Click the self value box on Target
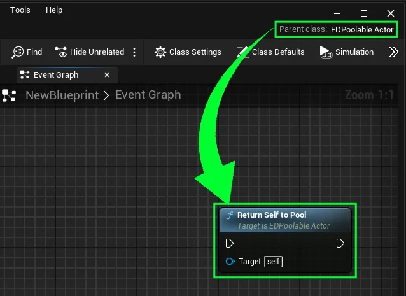The width and height of the screenshot is (406, 296). click(274, 262)
